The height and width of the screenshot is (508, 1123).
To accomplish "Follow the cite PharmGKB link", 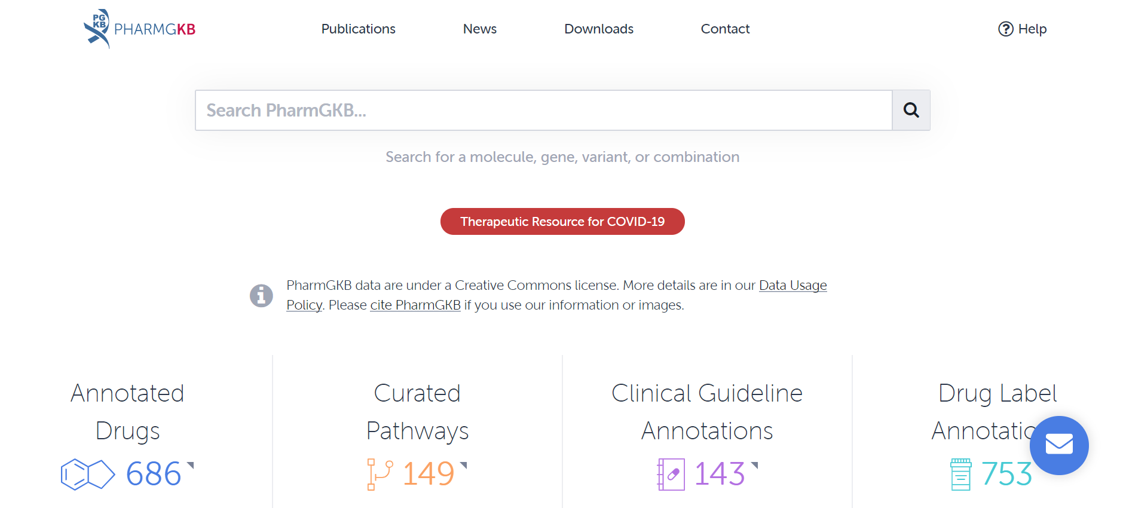I will click(415, 305).
